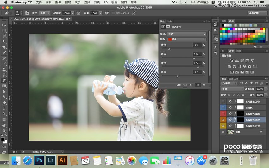The height and width of the screenshot is (168, 269).
Task: Select the Brush tool in the toolbox
Action: (x=4, y=64)
